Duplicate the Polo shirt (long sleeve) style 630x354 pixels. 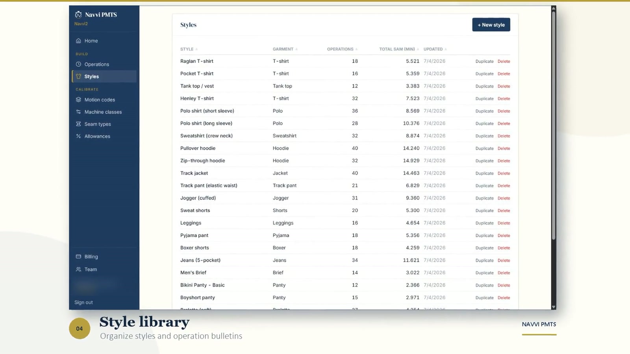[x=484, y=124]
